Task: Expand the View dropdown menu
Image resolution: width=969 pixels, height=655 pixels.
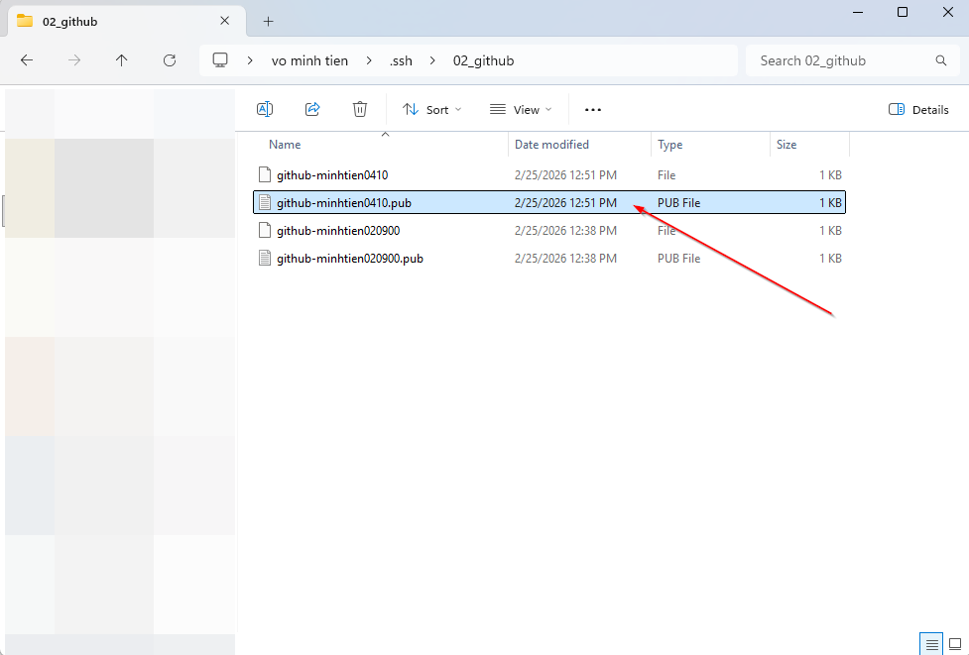Action: tap(521, 109)
